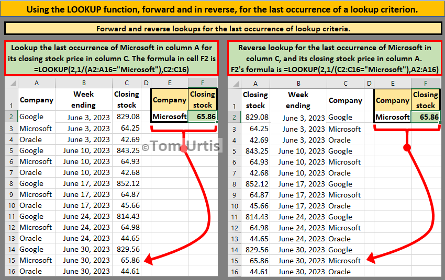The image size is (445, 280).
Task: Select column E header in the reverse lookup sheet
Action: pos(393,84)
